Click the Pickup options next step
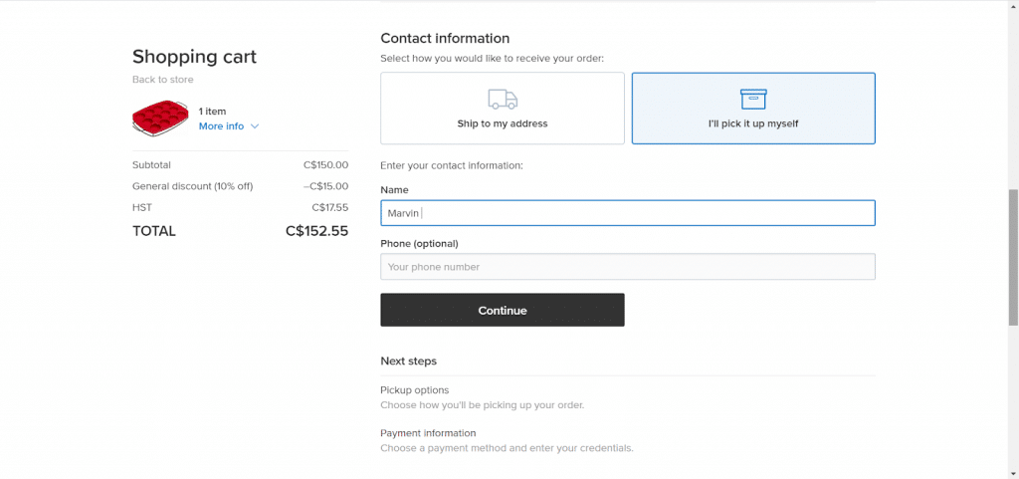The width and height of the screenshot is (1019, 479). (415, 390)
